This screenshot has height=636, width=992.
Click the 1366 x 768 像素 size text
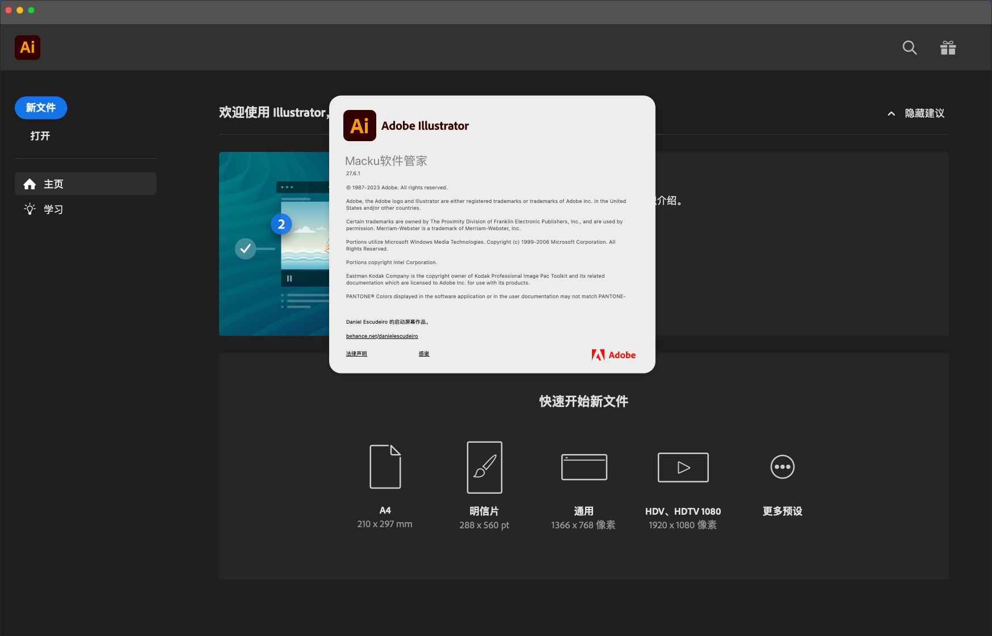point(583,525)
